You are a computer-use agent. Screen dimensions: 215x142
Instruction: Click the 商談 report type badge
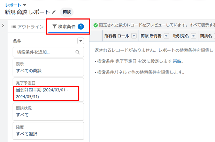click(67, 12)
